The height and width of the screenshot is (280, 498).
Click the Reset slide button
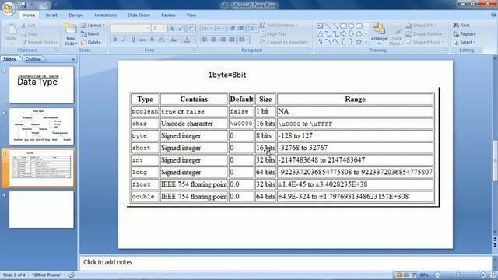[x=90, y=33]
